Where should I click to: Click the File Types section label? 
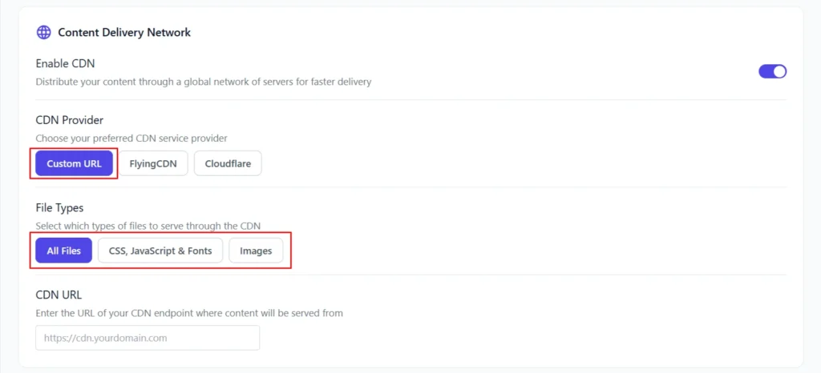tap(59, 208)
